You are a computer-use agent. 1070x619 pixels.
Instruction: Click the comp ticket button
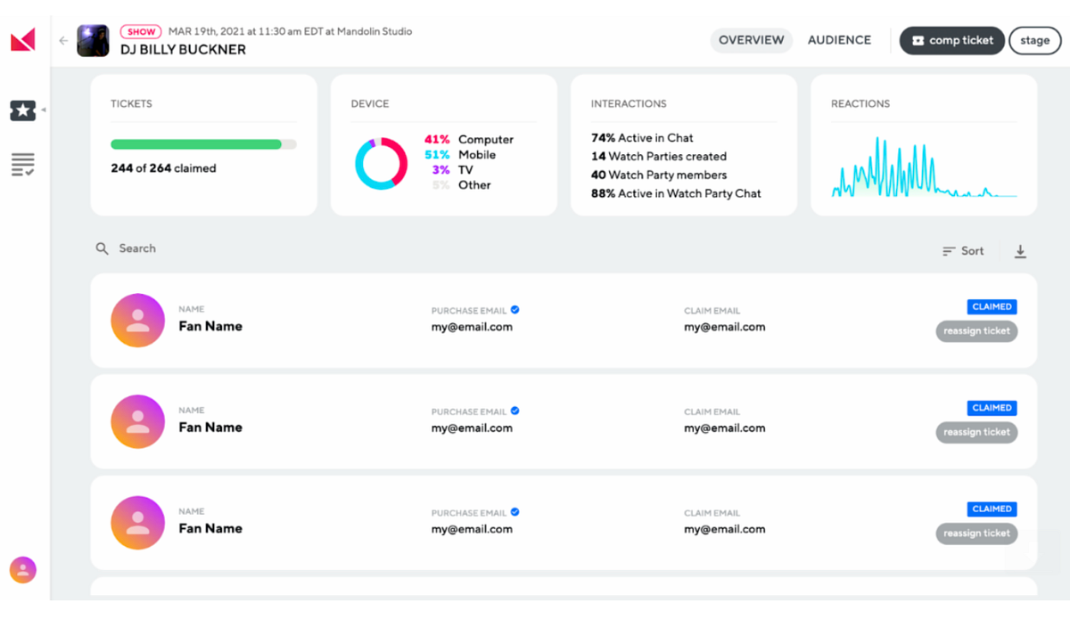pos(951,40)
